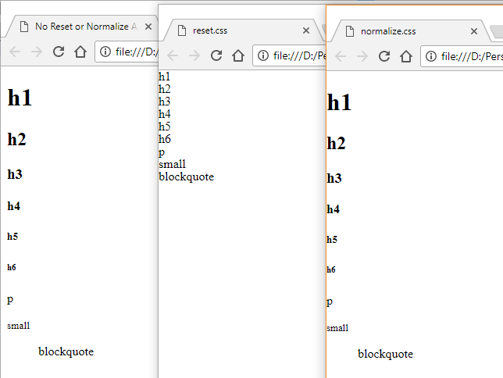This screenshot has width=503, height=378.
Task: Click the page favicon on normalize.css tab
Action: click(x=350, y=31)
